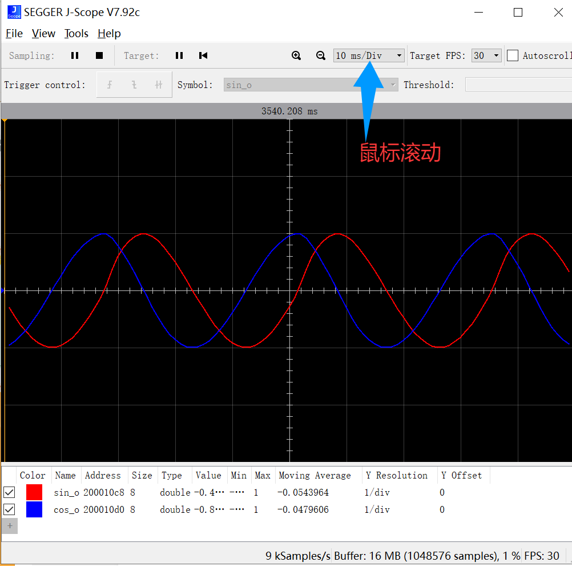Viewport: 572px width, 566px height.
Task: Click the Buffer: 16 MB status entry
Action: coord(427,556)
